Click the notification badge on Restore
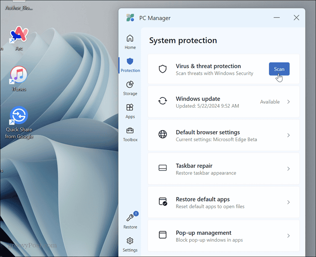Viewport: 316px width, 257px height. click(136, 214)
